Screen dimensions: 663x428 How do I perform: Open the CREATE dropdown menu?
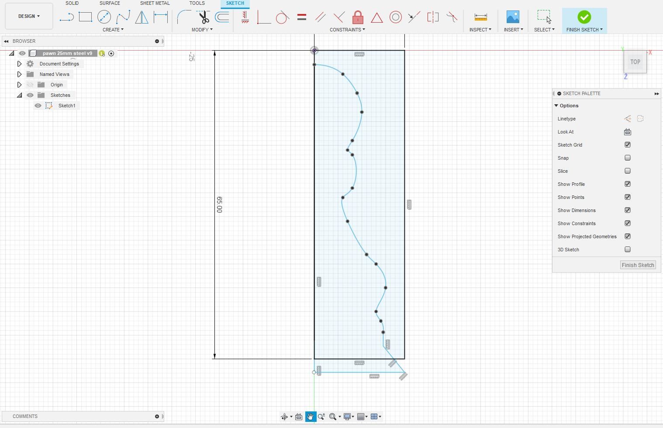113,30
